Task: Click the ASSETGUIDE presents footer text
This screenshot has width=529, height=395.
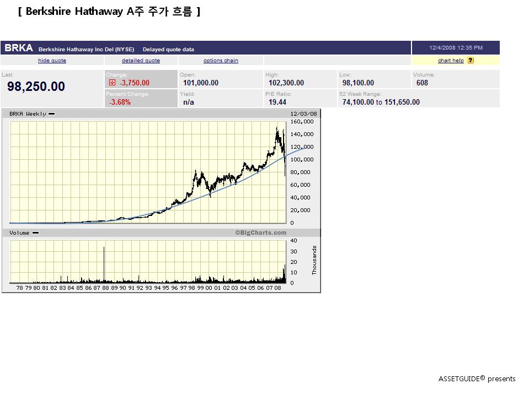Action: click(477, 379)
